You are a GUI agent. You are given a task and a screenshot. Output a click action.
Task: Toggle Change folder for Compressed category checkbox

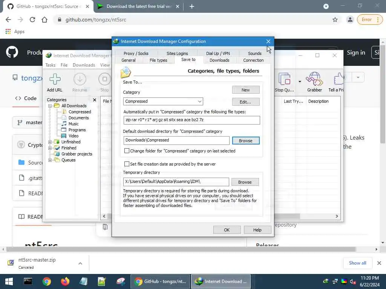[127, 151]
